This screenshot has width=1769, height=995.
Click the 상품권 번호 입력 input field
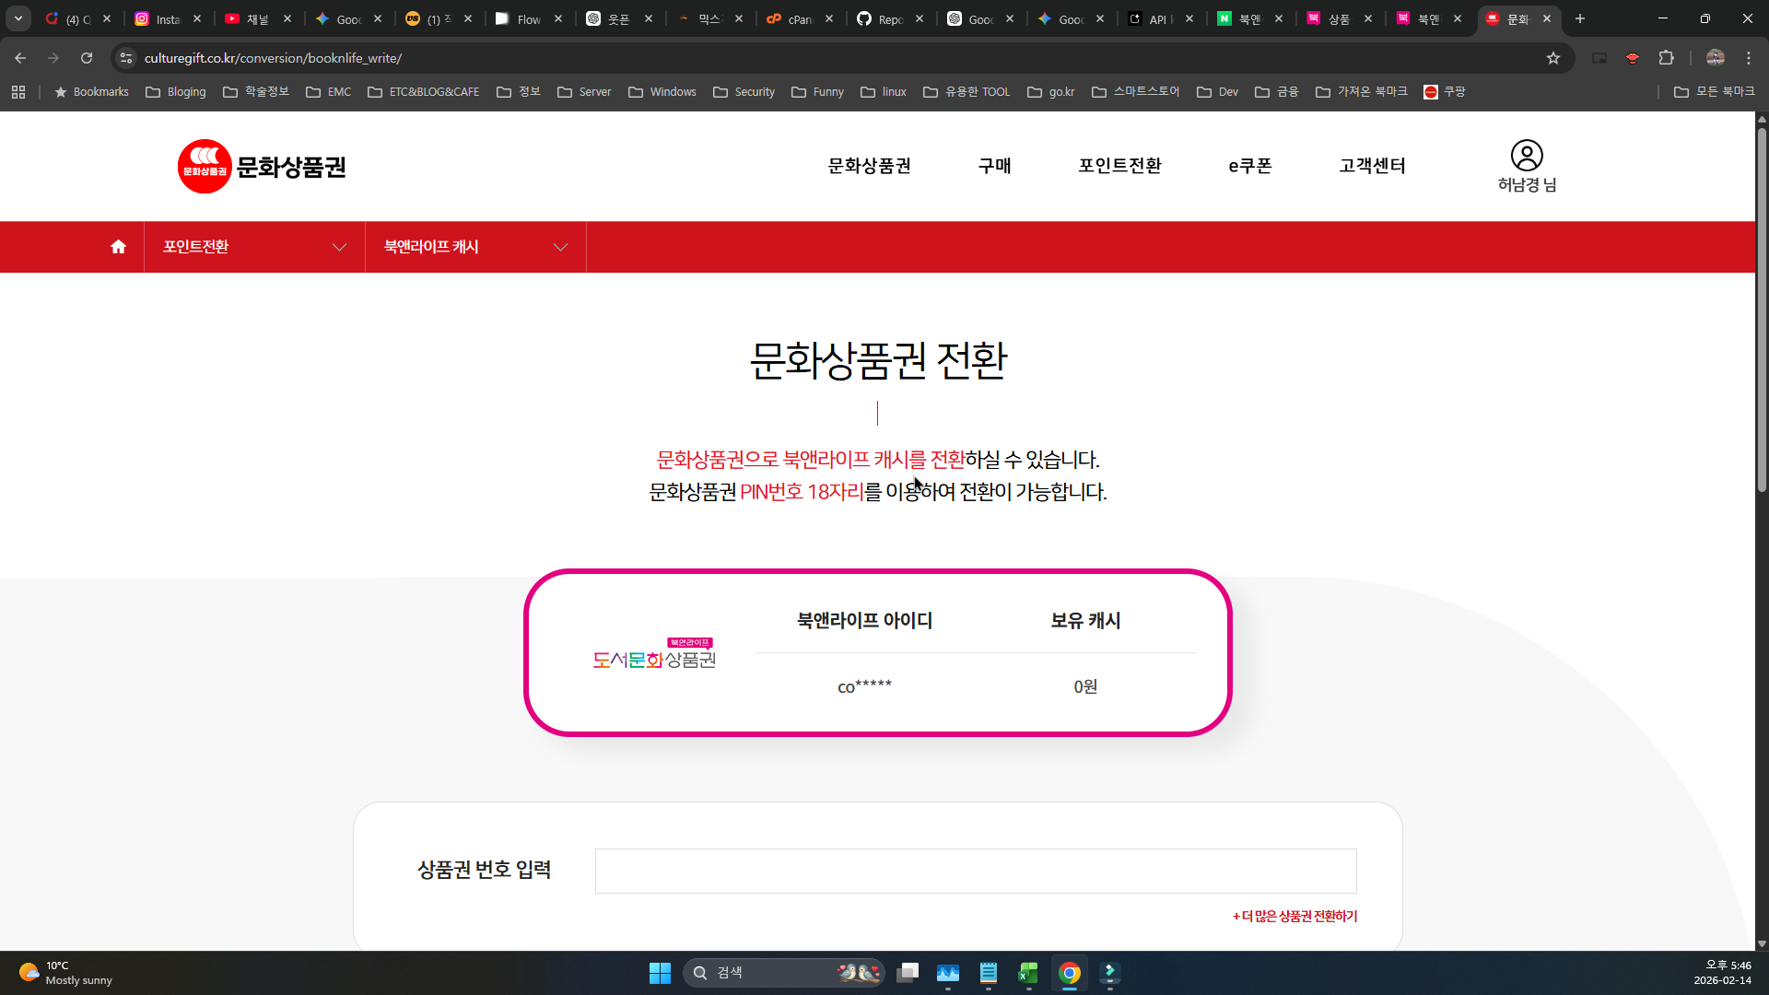(975, 870)
